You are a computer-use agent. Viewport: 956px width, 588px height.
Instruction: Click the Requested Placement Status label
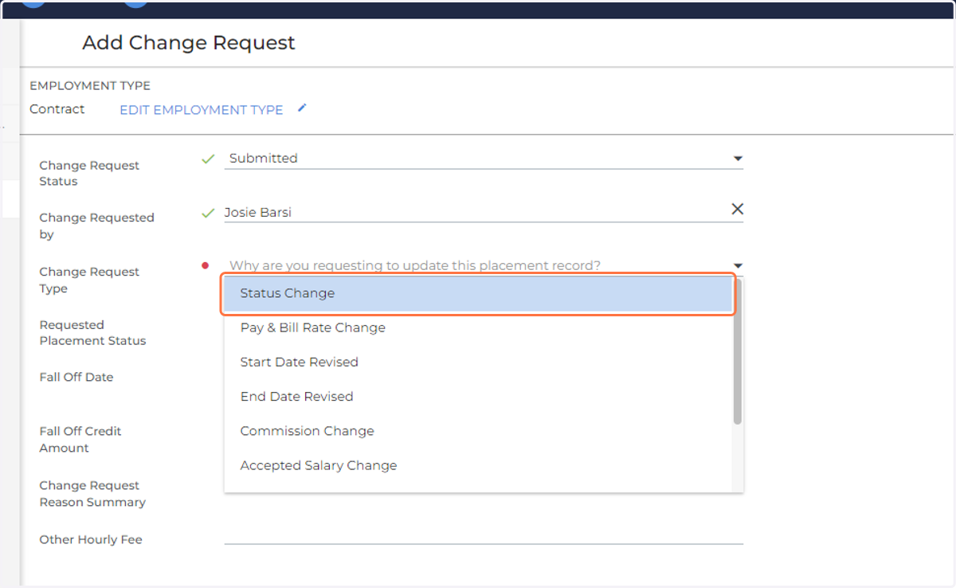click(x=92, y=332)
